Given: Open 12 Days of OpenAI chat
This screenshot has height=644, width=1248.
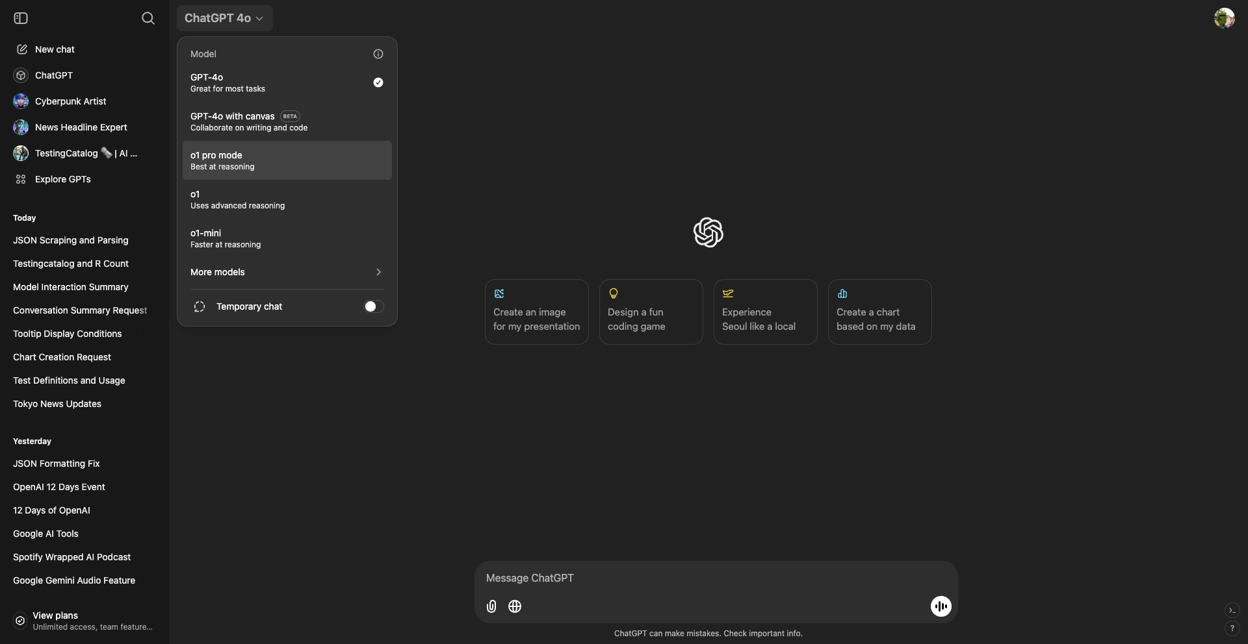Looking at the screenshot, I should 84,510.
